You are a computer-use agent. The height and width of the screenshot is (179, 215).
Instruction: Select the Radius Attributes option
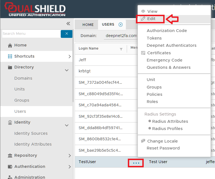(170, 121)
